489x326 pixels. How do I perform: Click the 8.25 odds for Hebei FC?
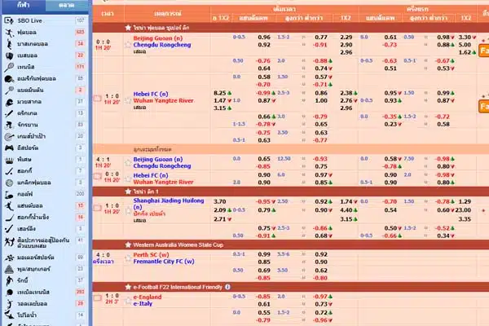point(219,93)
